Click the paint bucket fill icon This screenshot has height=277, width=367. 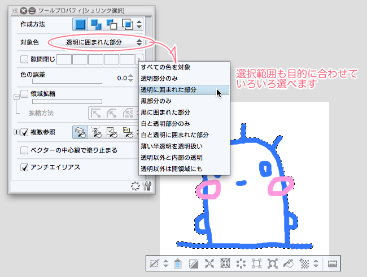click(287, 263)
